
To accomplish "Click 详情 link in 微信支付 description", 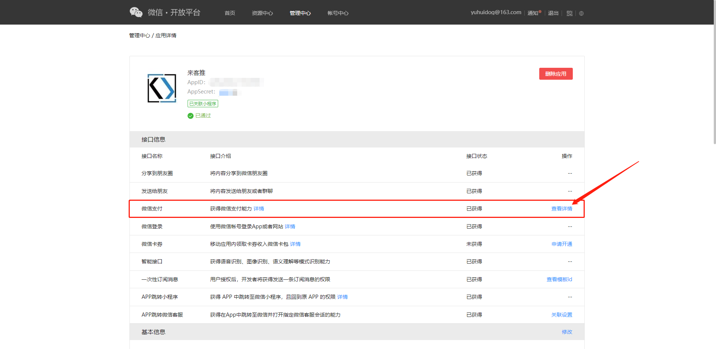I will point(259,209).
